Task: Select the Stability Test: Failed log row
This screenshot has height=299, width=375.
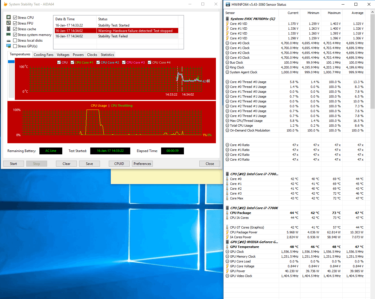Action: coord(117,36)
